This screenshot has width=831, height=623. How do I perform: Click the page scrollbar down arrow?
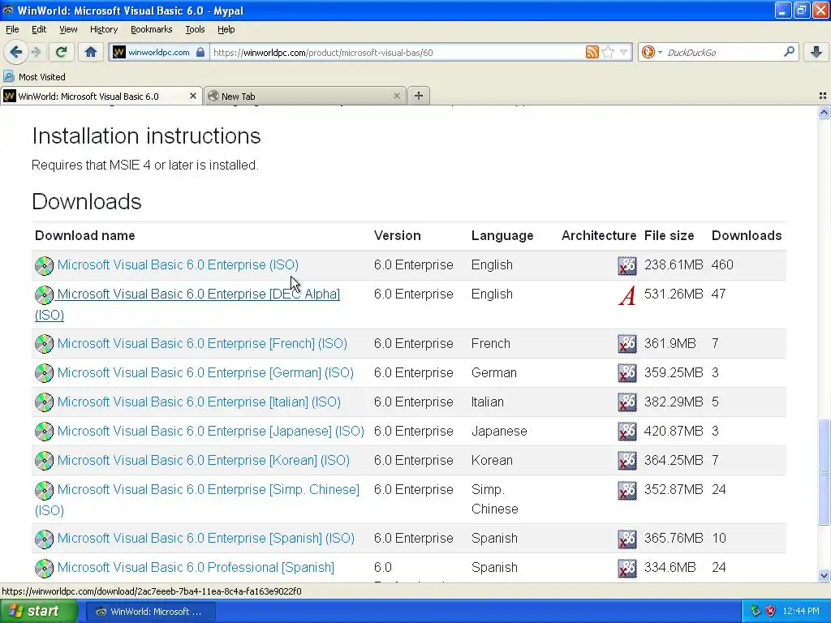click(824, 575)
